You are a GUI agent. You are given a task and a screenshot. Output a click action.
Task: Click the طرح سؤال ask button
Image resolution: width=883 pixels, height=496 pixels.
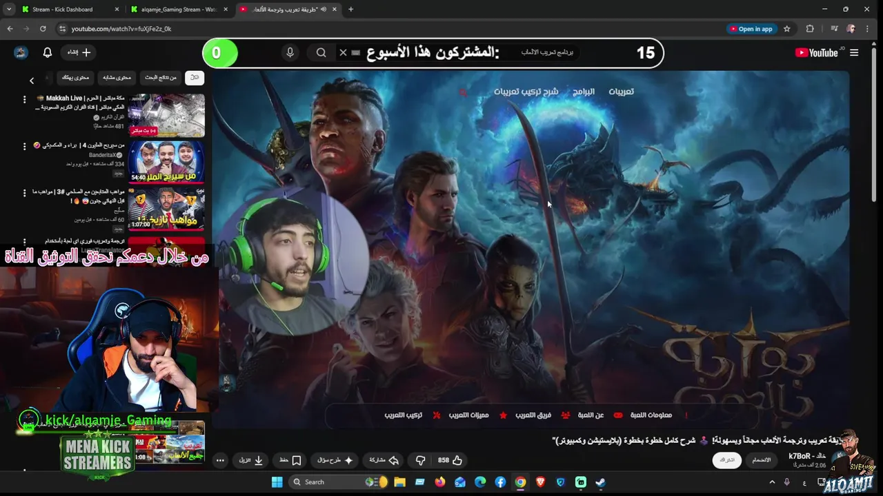click(335, 460)
